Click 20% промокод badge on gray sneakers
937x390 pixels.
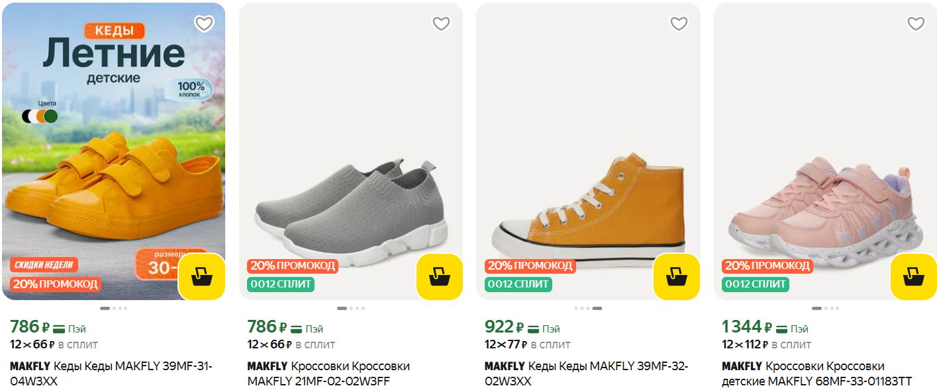point(292,266)
